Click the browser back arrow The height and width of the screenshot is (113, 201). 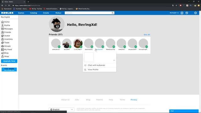coord(2,5)
